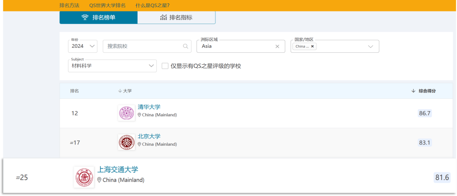This screenshot has width=457, height=196.
Task: Toggle 仅显示有QS之星评级的学校 checkbox
Action: 165,66
